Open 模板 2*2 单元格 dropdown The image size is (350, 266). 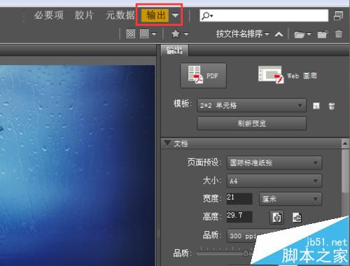[x=251, y=106]
